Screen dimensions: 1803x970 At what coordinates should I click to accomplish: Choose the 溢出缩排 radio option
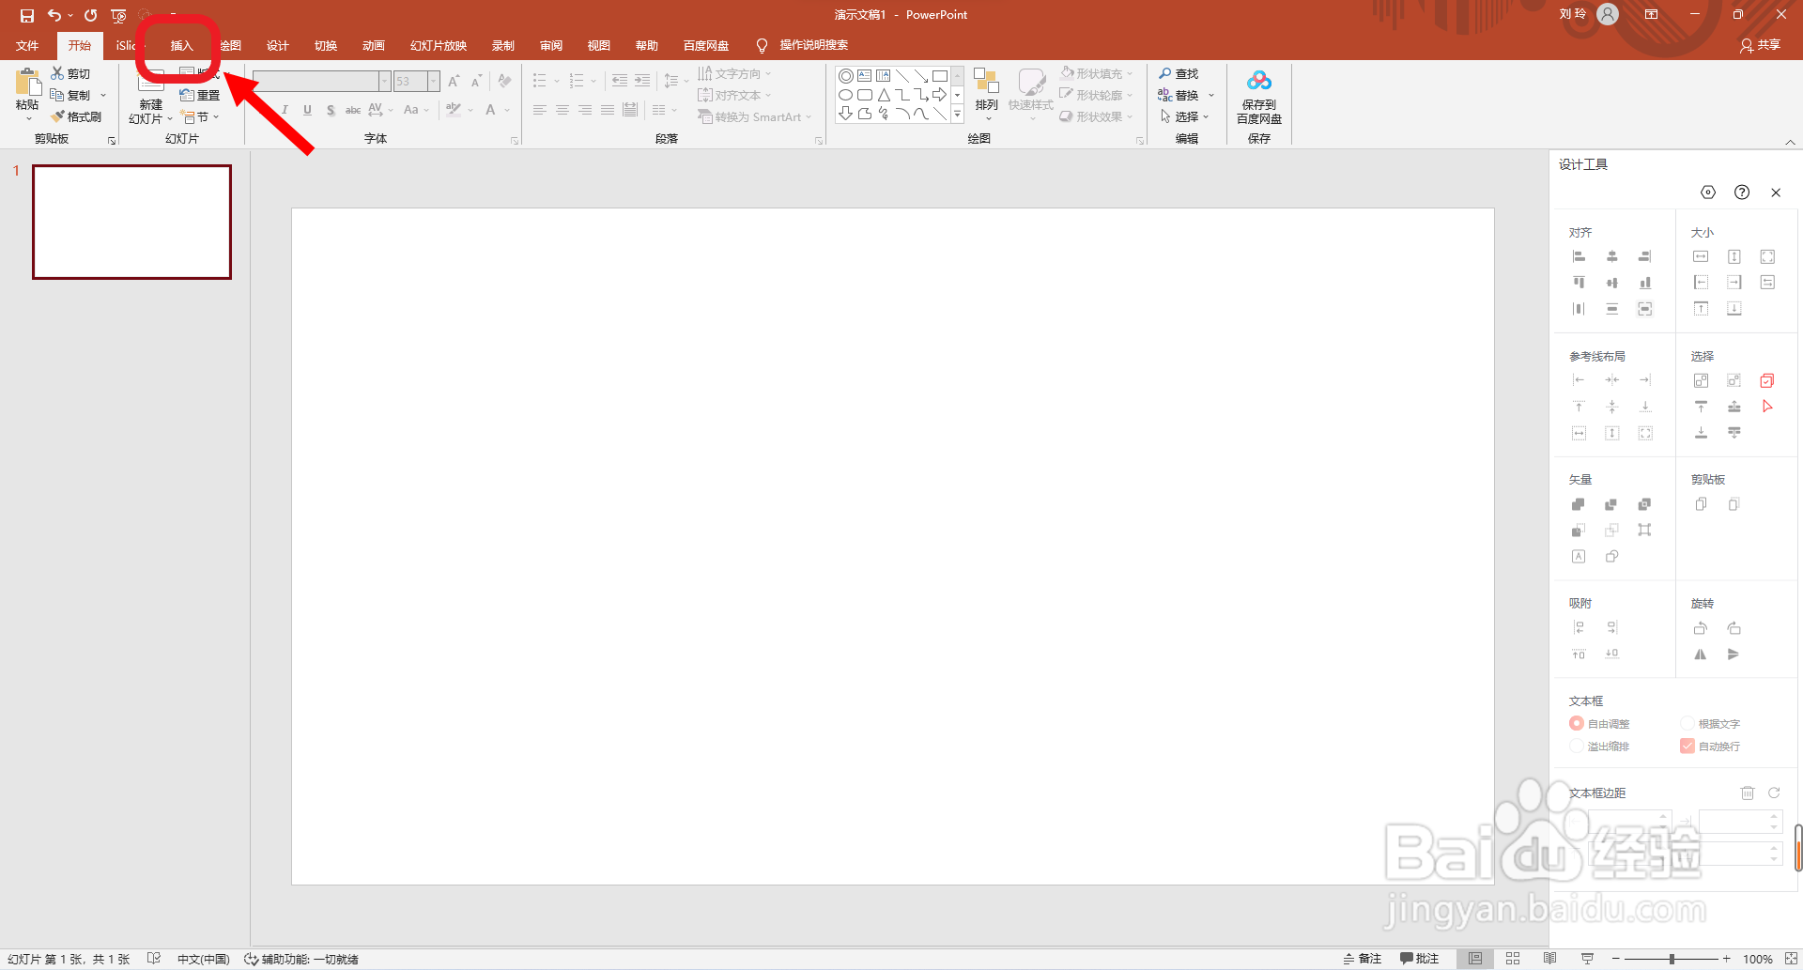pos(1600,746)
